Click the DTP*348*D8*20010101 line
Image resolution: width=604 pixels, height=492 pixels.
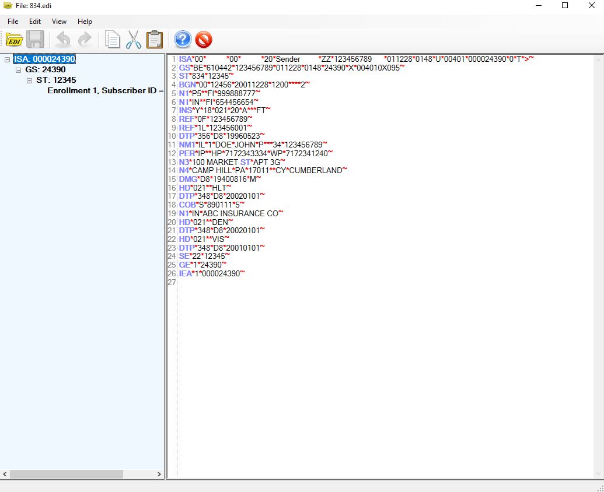[x=222, y=248]
